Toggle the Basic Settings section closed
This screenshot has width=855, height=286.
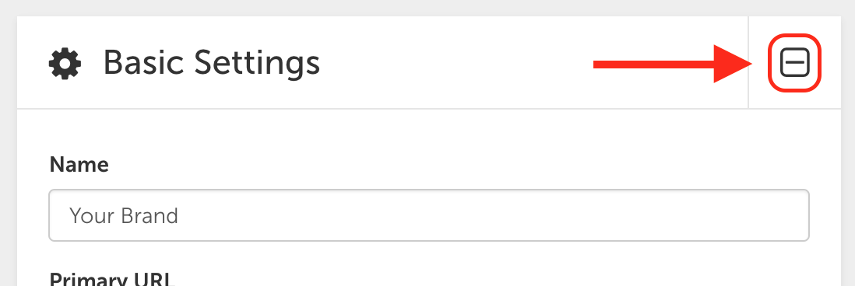pos(794,63)
